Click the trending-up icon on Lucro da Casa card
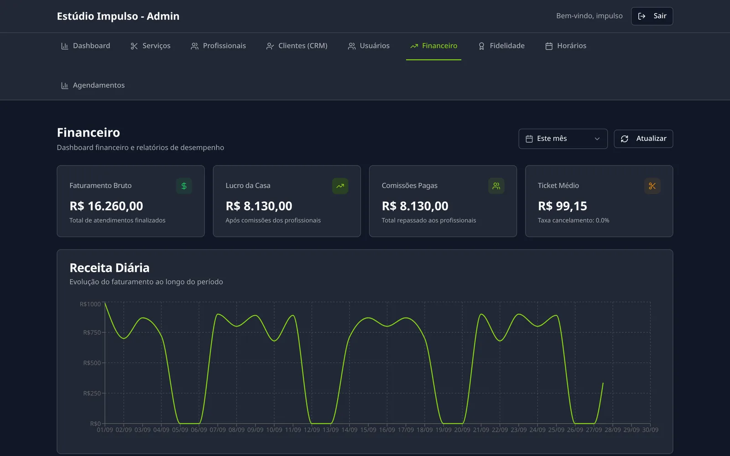This screenshot has width=730, height=456. [x=340, y=186]
